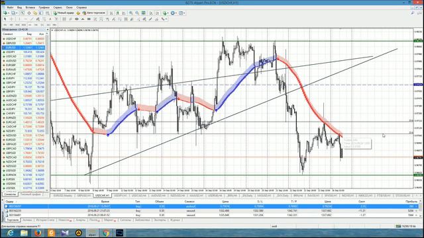Viewport: 424px width, 238px height.
Task: Zoom out the chart with magnifier minus
Action: 137,13
